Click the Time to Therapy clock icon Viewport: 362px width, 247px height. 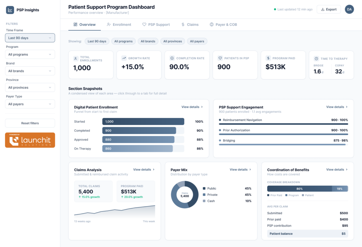tap(316, 58)
